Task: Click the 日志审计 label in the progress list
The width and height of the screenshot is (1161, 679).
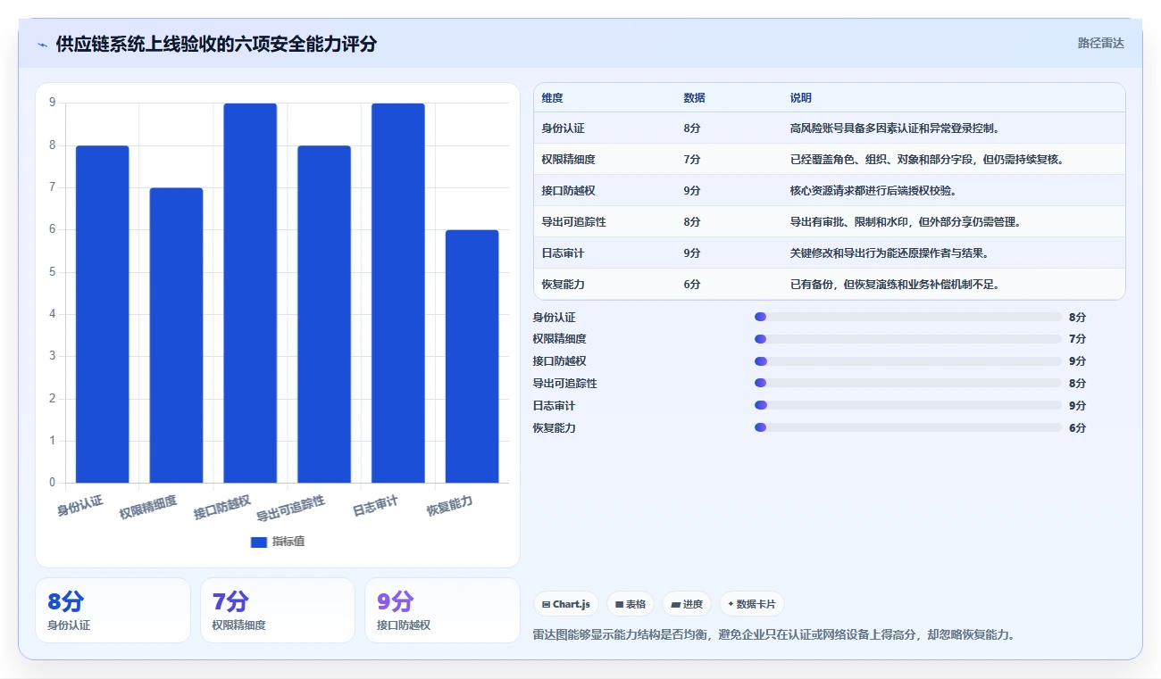Action: [554, 405]
